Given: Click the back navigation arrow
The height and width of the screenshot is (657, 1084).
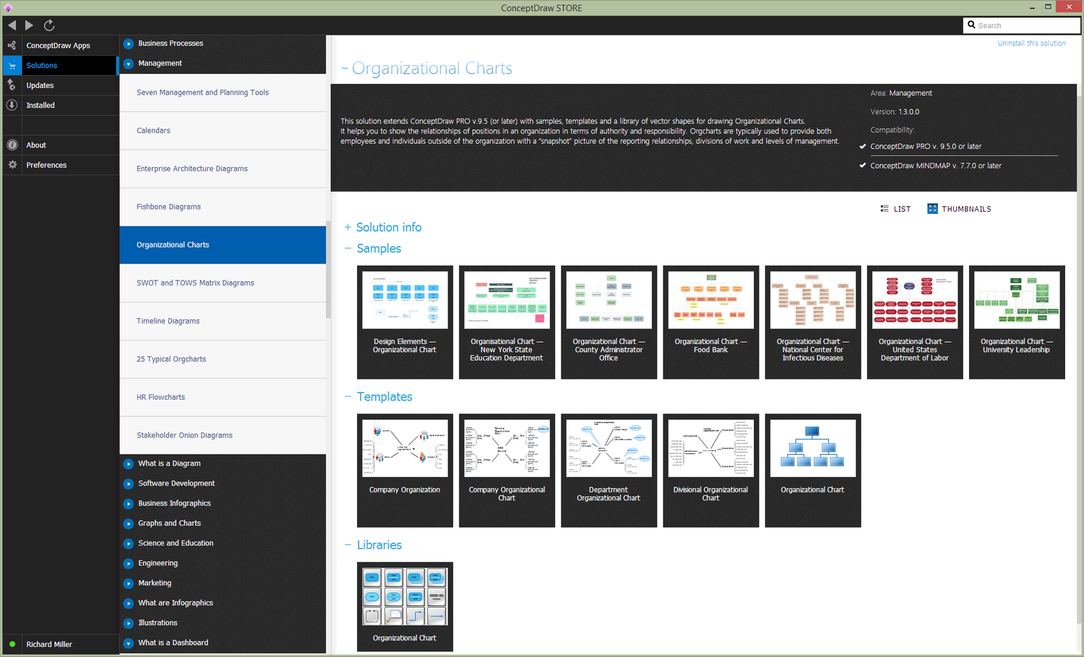Looking at the screenshot, I should 12,25.
